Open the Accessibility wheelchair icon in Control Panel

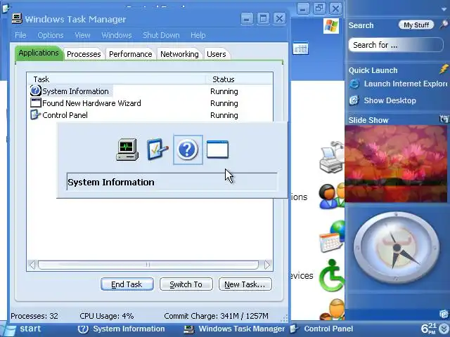(332, 275)
